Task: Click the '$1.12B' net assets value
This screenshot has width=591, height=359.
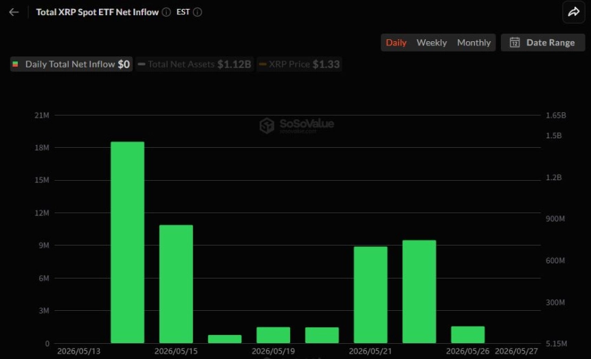Action: (234, 64)
